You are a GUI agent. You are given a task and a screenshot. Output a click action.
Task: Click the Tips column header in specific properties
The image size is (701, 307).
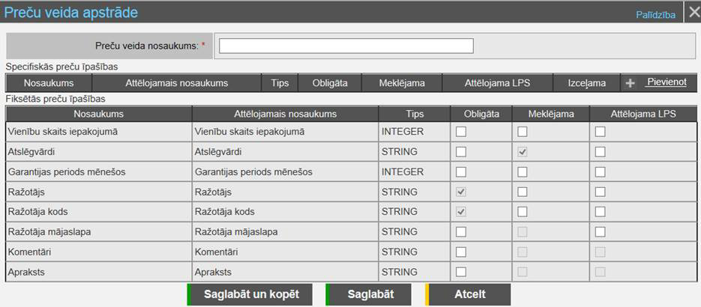280,83
